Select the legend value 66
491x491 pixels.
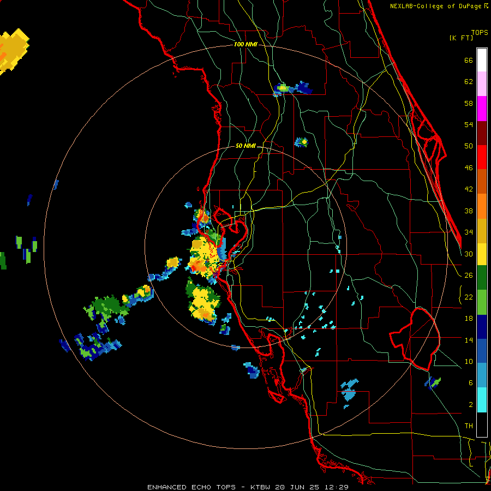point(469,61)
